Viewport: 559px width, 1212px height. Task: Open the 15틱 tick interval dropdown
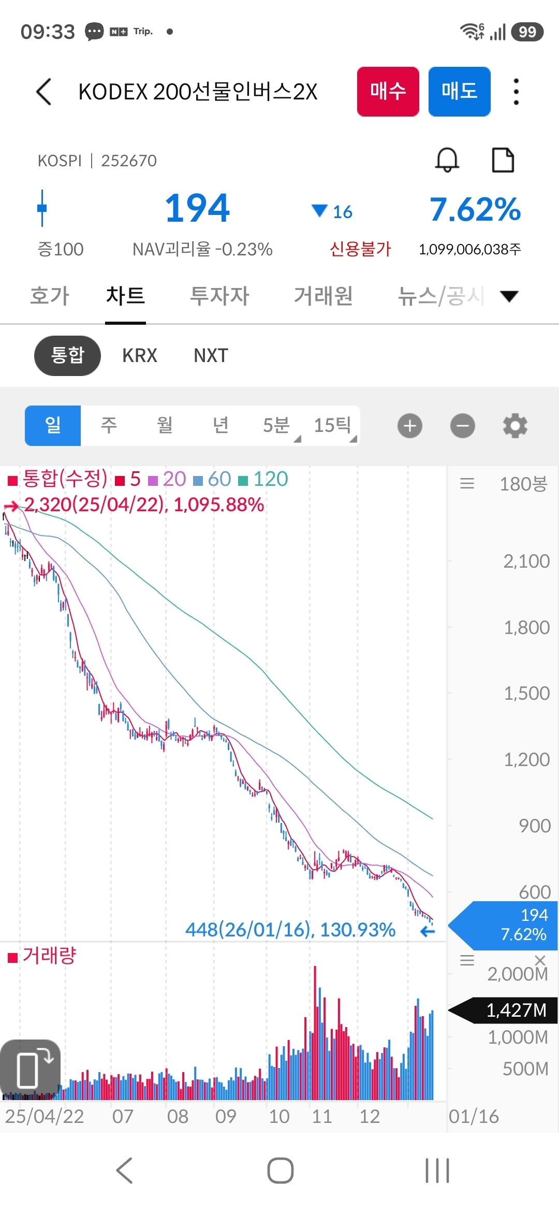pos(334,426)
